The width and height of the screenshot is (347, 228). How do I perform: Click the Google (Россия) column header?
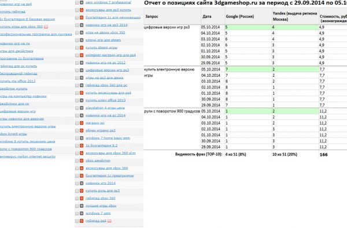coord(239,17)
